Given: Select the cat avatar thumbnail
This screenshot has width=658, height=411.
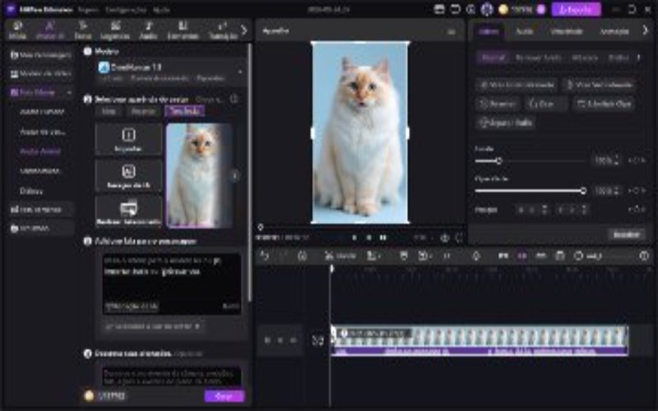Looking at the screenshot, I should click(199, 175).
